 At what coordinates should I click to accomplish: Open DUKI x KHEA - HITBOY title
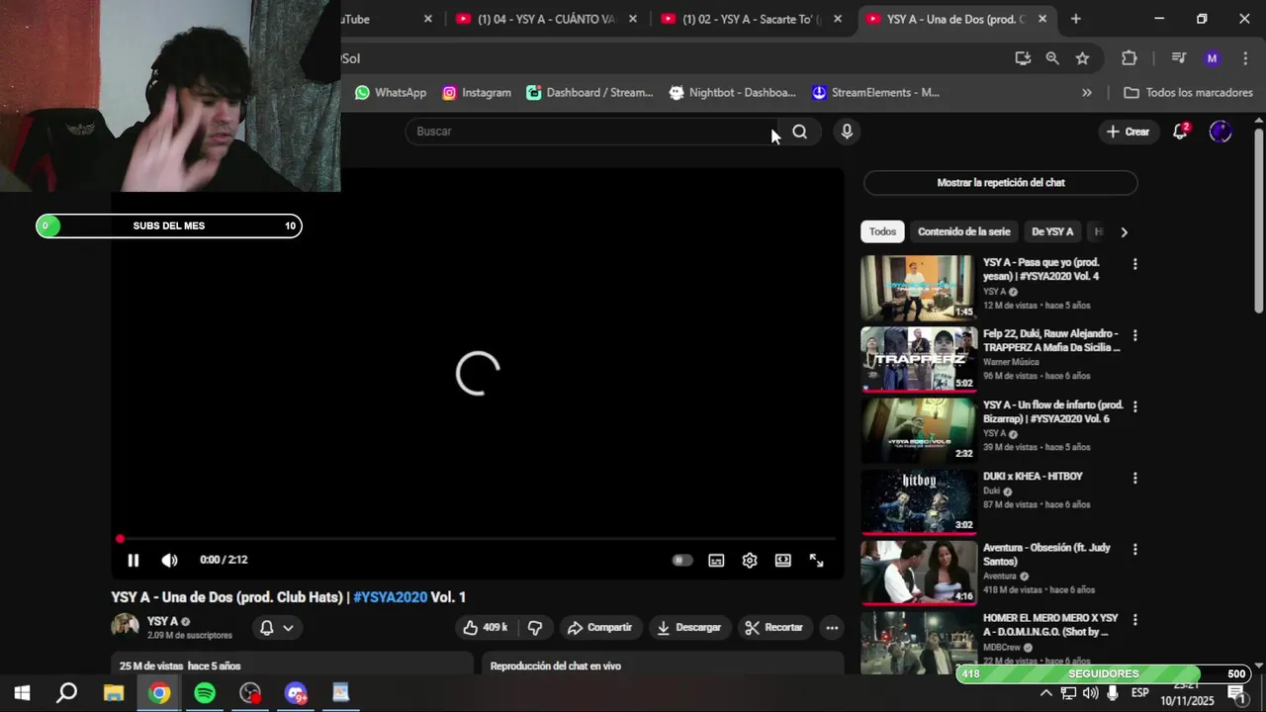[x=1033, y=477]
